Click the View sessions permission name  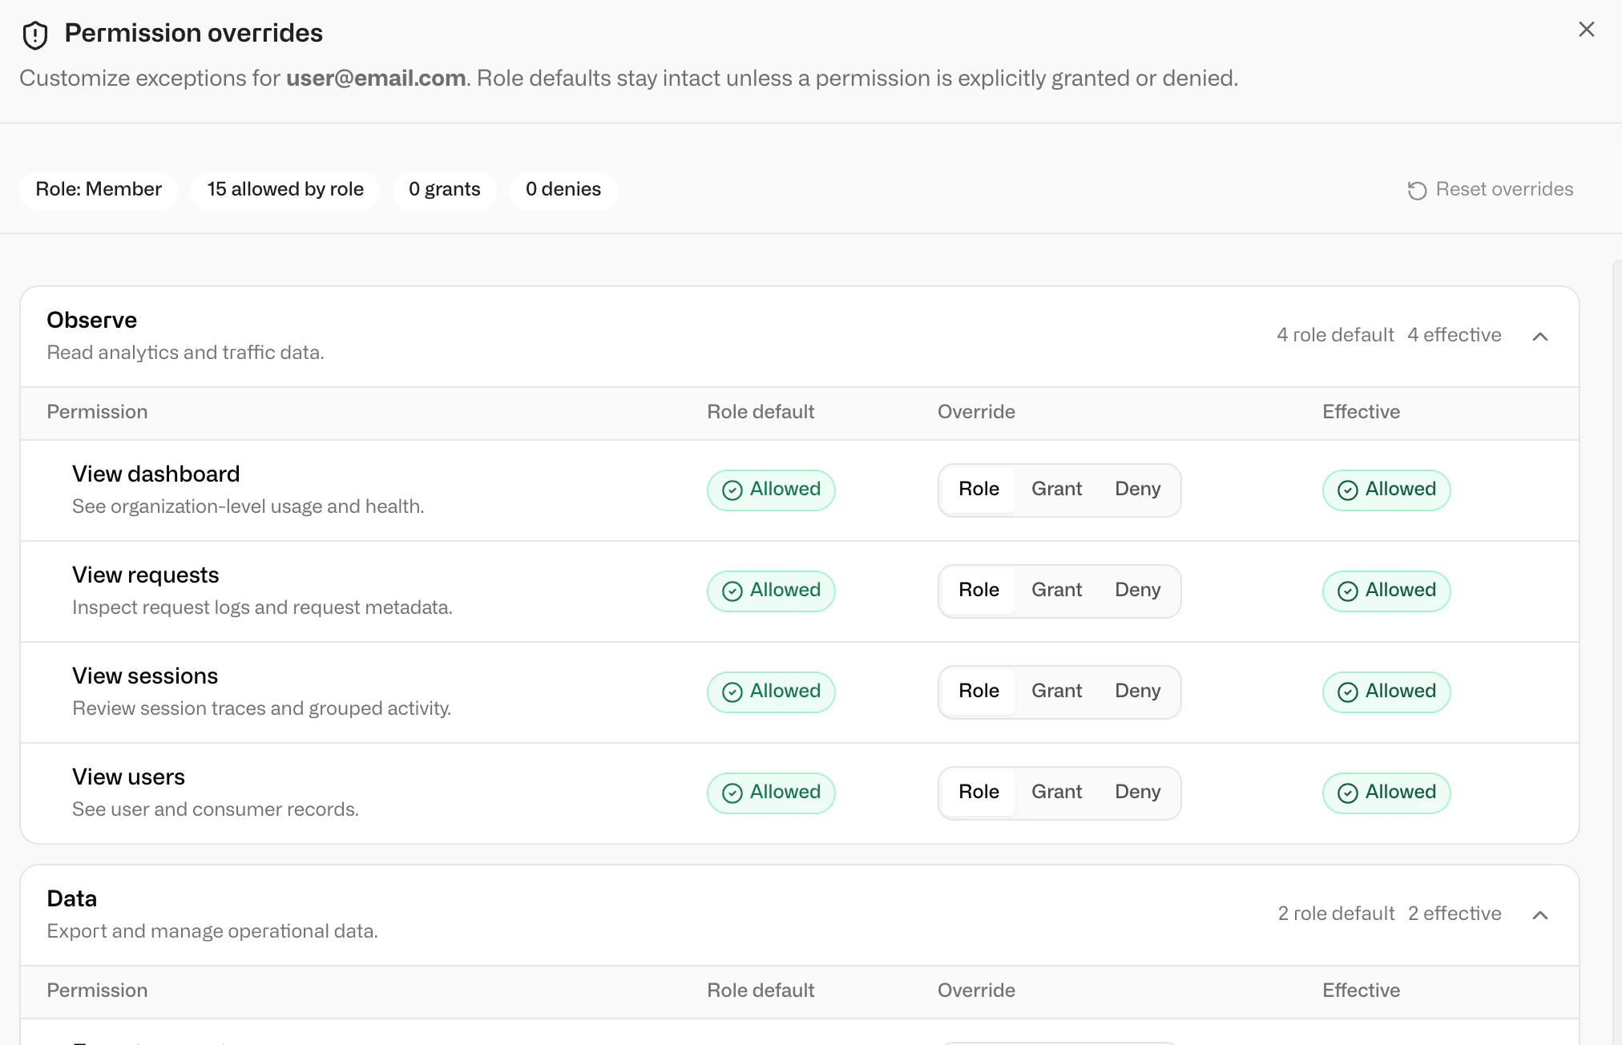click(x=145, y=676)
